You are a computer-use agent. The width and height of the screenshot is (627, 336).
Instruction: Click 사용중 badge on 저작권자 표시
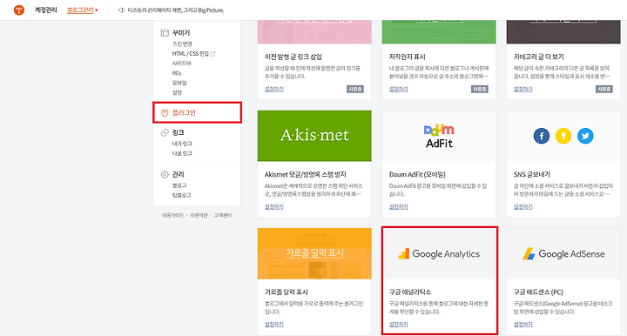[480, 89]
